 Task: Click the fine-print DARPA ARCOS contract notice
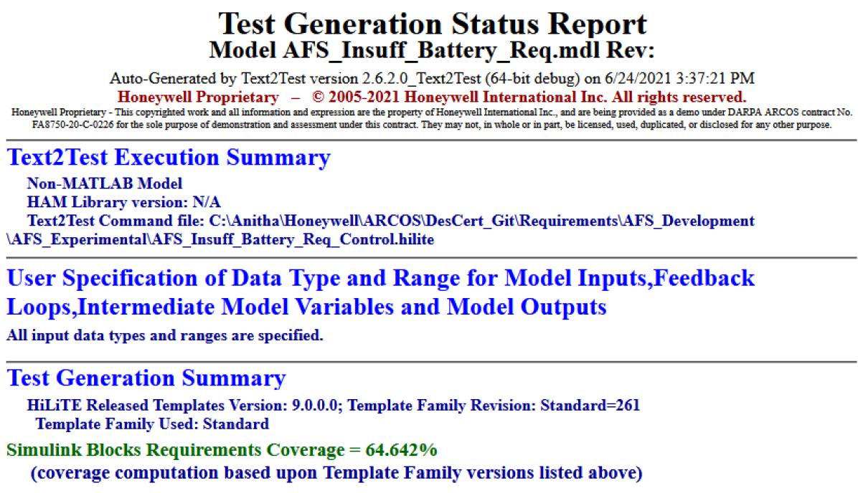click(x=432, y=119)
